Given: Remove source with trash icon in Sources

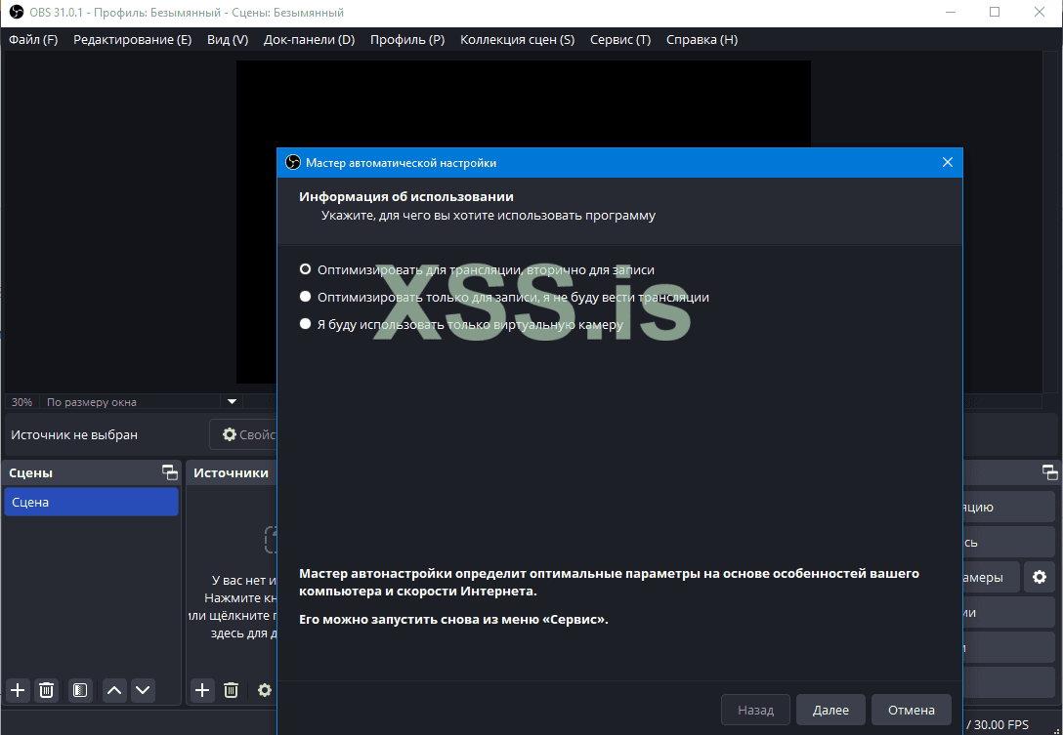Looking at the screenshot, I should point(232,690).
